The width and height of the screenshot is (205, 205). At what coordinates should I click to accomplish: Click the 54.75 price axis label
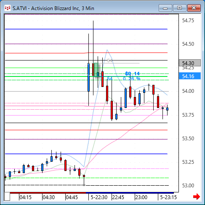[x=188, y=21]
